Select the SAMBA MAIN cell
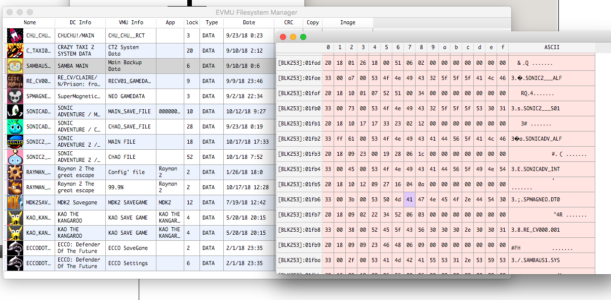 [80, 66]
